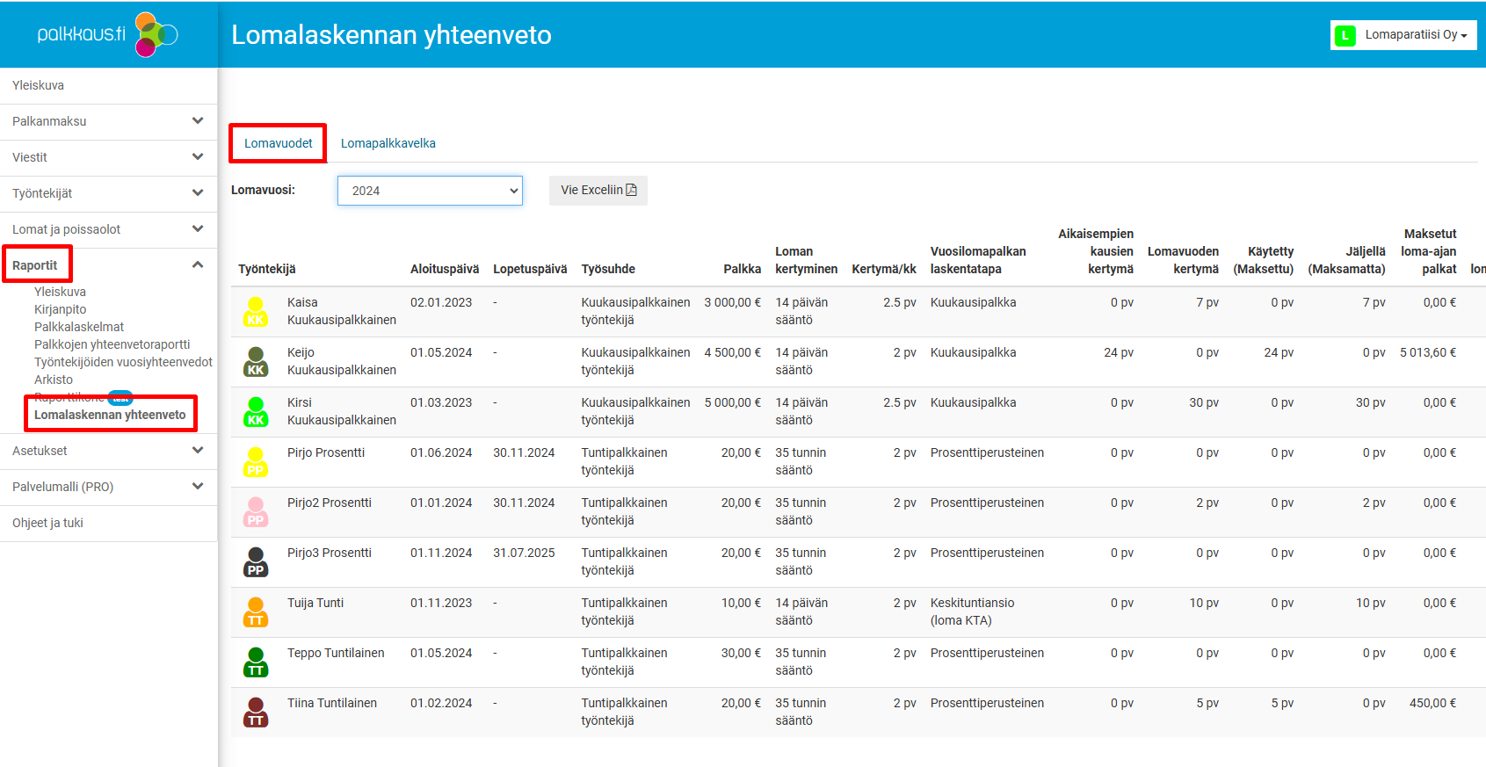Click the Lomalaskennan yhteenveto page heading
The height and width of the screenshot is (767, 1486).
391,34
